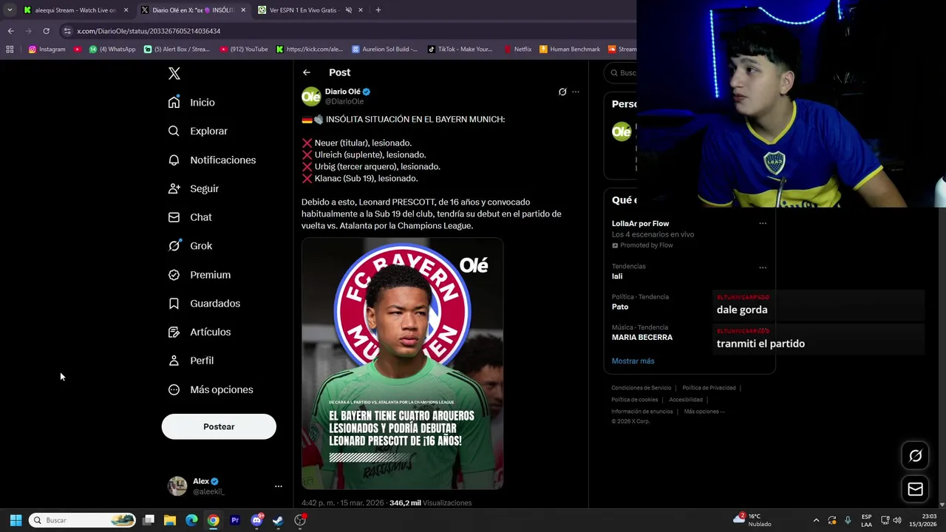Open the tab search dropdown arrow
The width and height of the screenshot is (946, 532).
point(10,10)
